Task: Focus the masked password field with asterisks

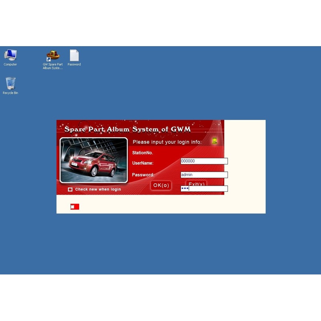Action: [204, 189]
